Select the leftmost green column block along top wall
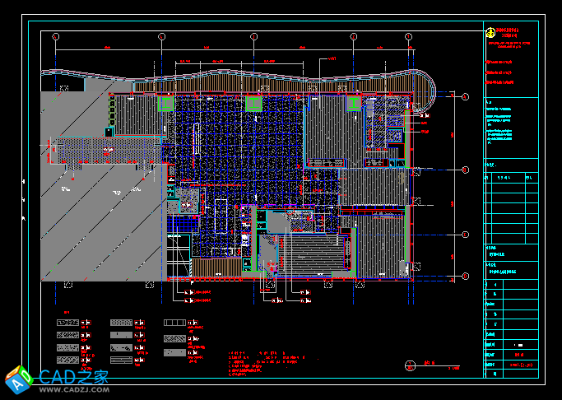Viewport: 562px width, 400px height. (x=166, y=103)
